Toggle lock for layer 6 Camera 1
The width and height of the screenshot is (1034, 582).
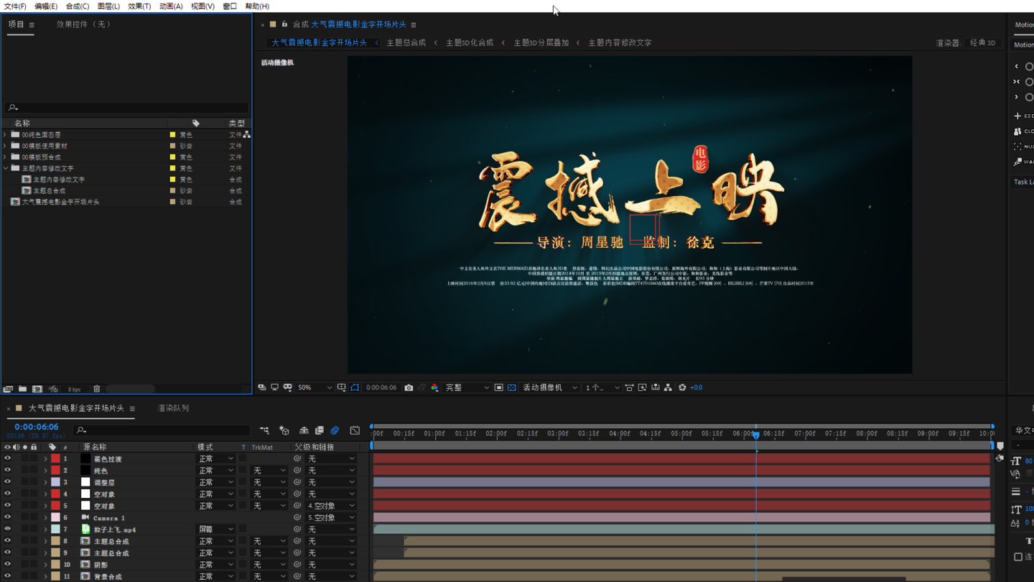point(34,517)
